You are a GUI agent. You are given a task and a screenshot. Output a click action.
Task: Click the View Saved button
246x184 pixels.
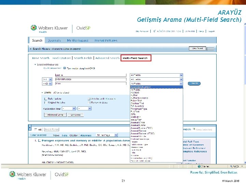pos(197,48)
